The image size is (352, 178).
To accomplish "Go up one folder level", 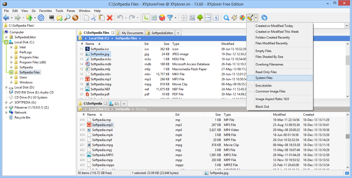I will point(29,18).
